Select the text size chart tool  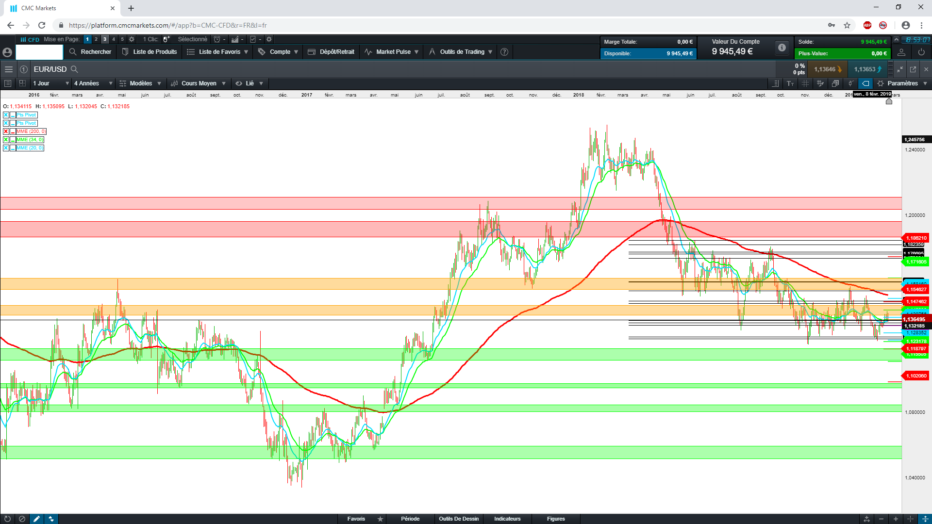pyautogui.click(x=790, y=83)
